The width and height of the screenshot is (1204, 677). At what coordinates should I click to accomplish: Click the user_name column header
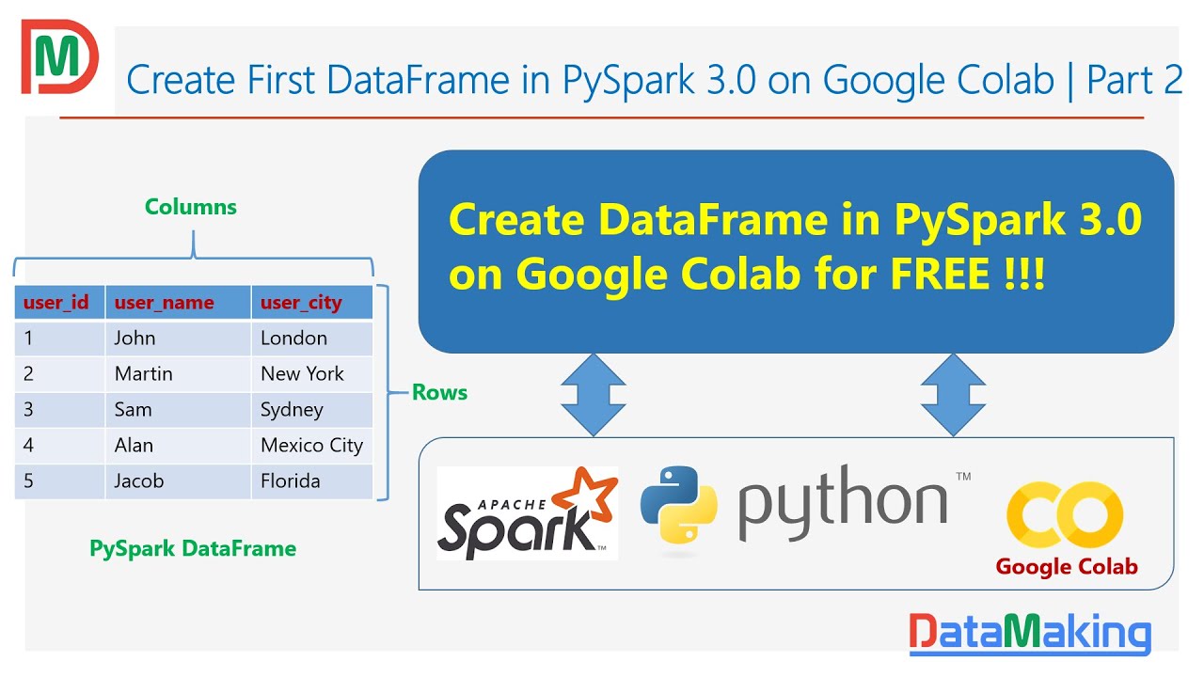tap(179, 303)
